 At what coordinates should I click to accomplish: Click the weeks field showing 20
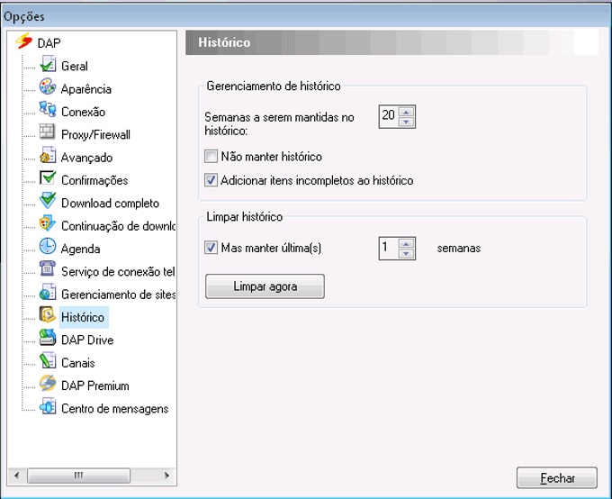click(x=389, y=116)
